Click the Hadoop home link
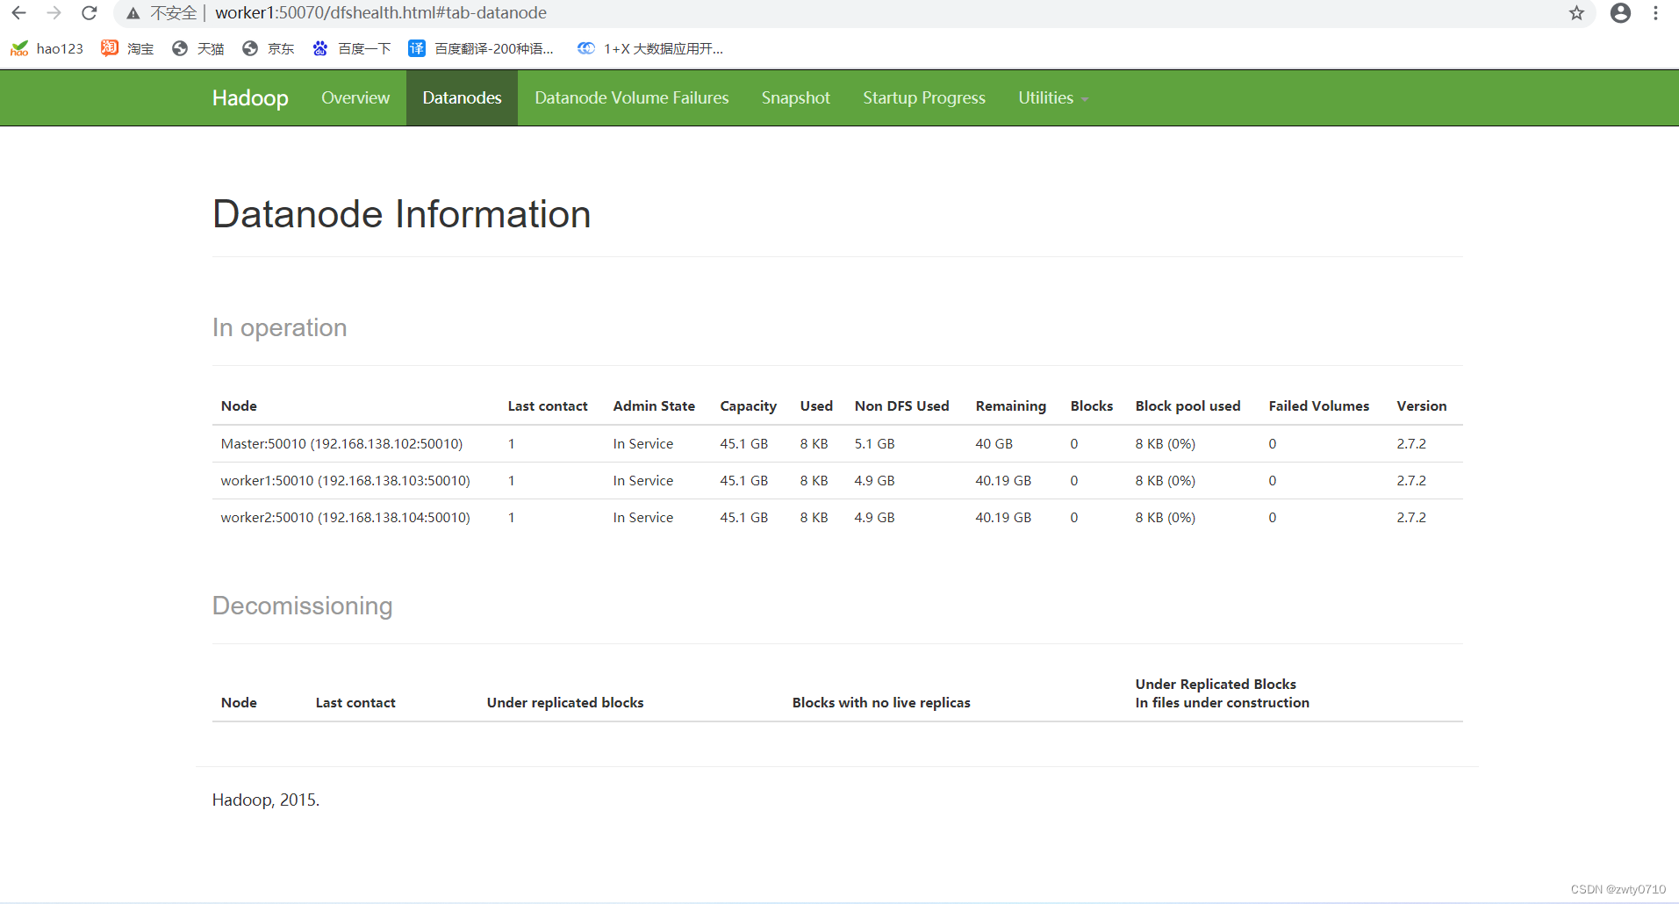This screenshot has width=1679, height=904. pos(249,97)
